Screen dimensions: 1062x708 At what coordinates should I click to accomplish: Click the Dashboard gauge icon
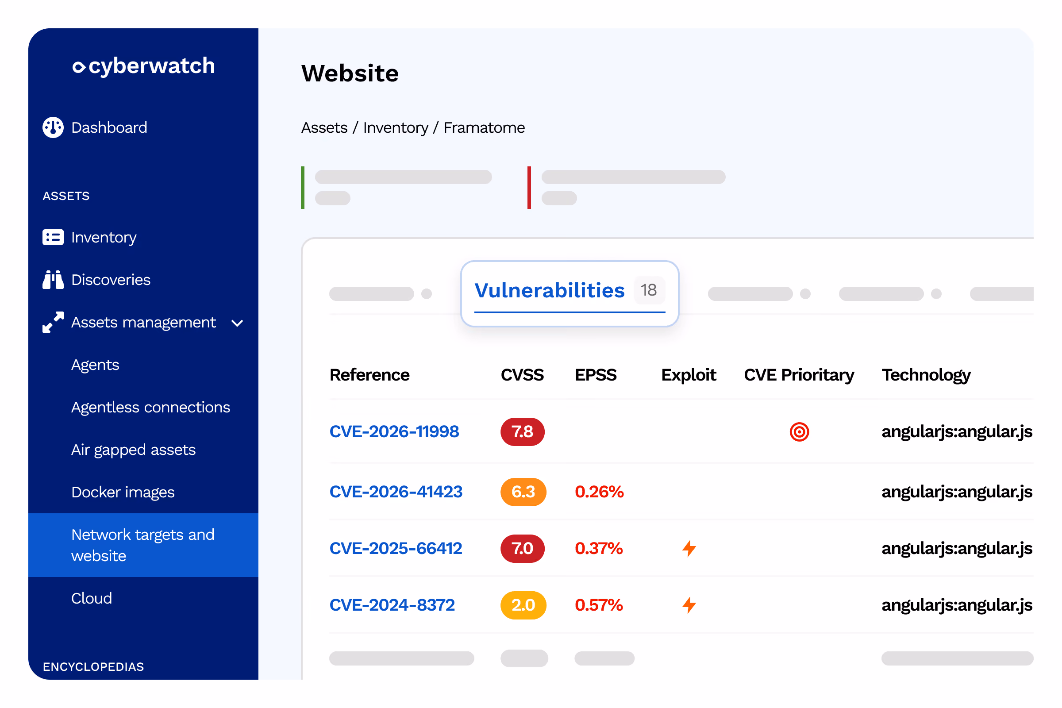[53, 127]
